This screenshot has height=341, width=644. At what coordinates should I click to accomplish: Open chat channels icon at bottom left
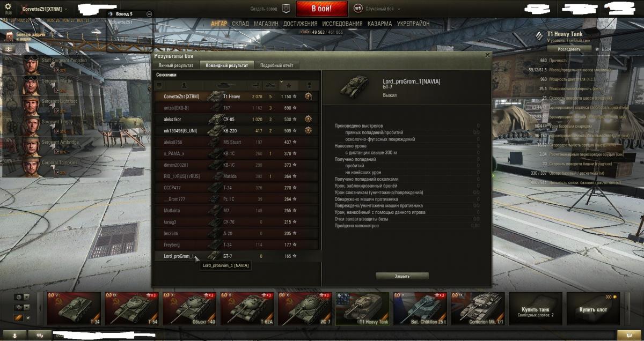pyautogui.click(x=40, y=335)
